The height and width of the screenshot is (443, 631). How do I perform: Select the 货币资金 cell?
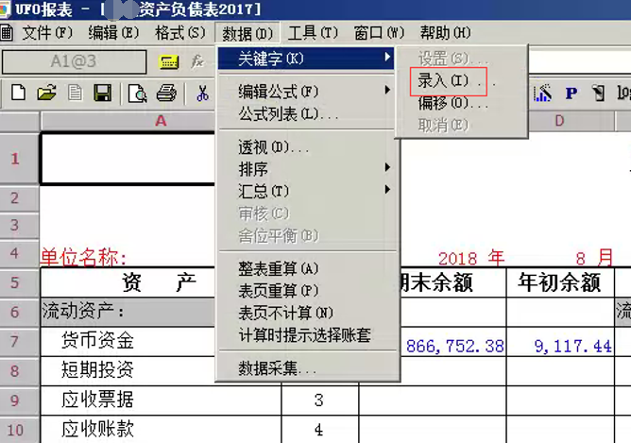[x=98, y=341]
